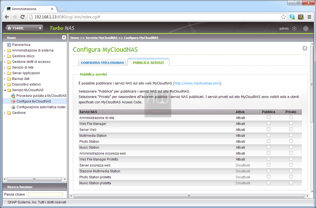Screen dimensions: 316x208
Task: Click Configurazione automatica router icon
Action: (13, 107)
